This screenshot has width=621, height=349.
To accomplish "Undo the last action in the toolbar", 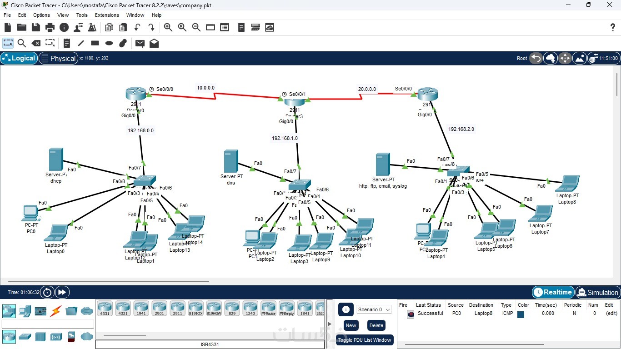I will click(137, 28).
